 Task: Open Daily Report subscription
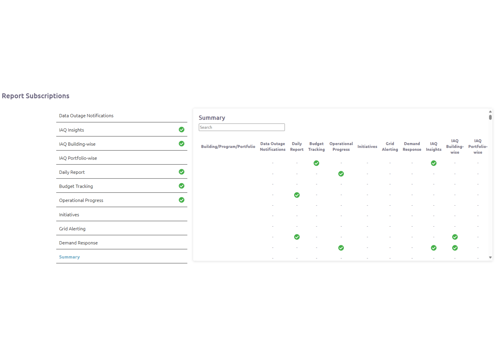[x=122, y=172]
